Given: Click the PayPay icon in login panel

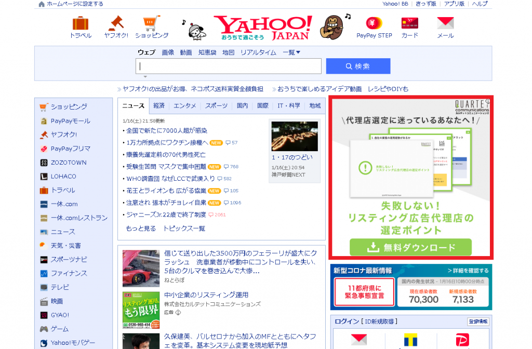Looking at the screenshot, I should (x=462, y=340).
